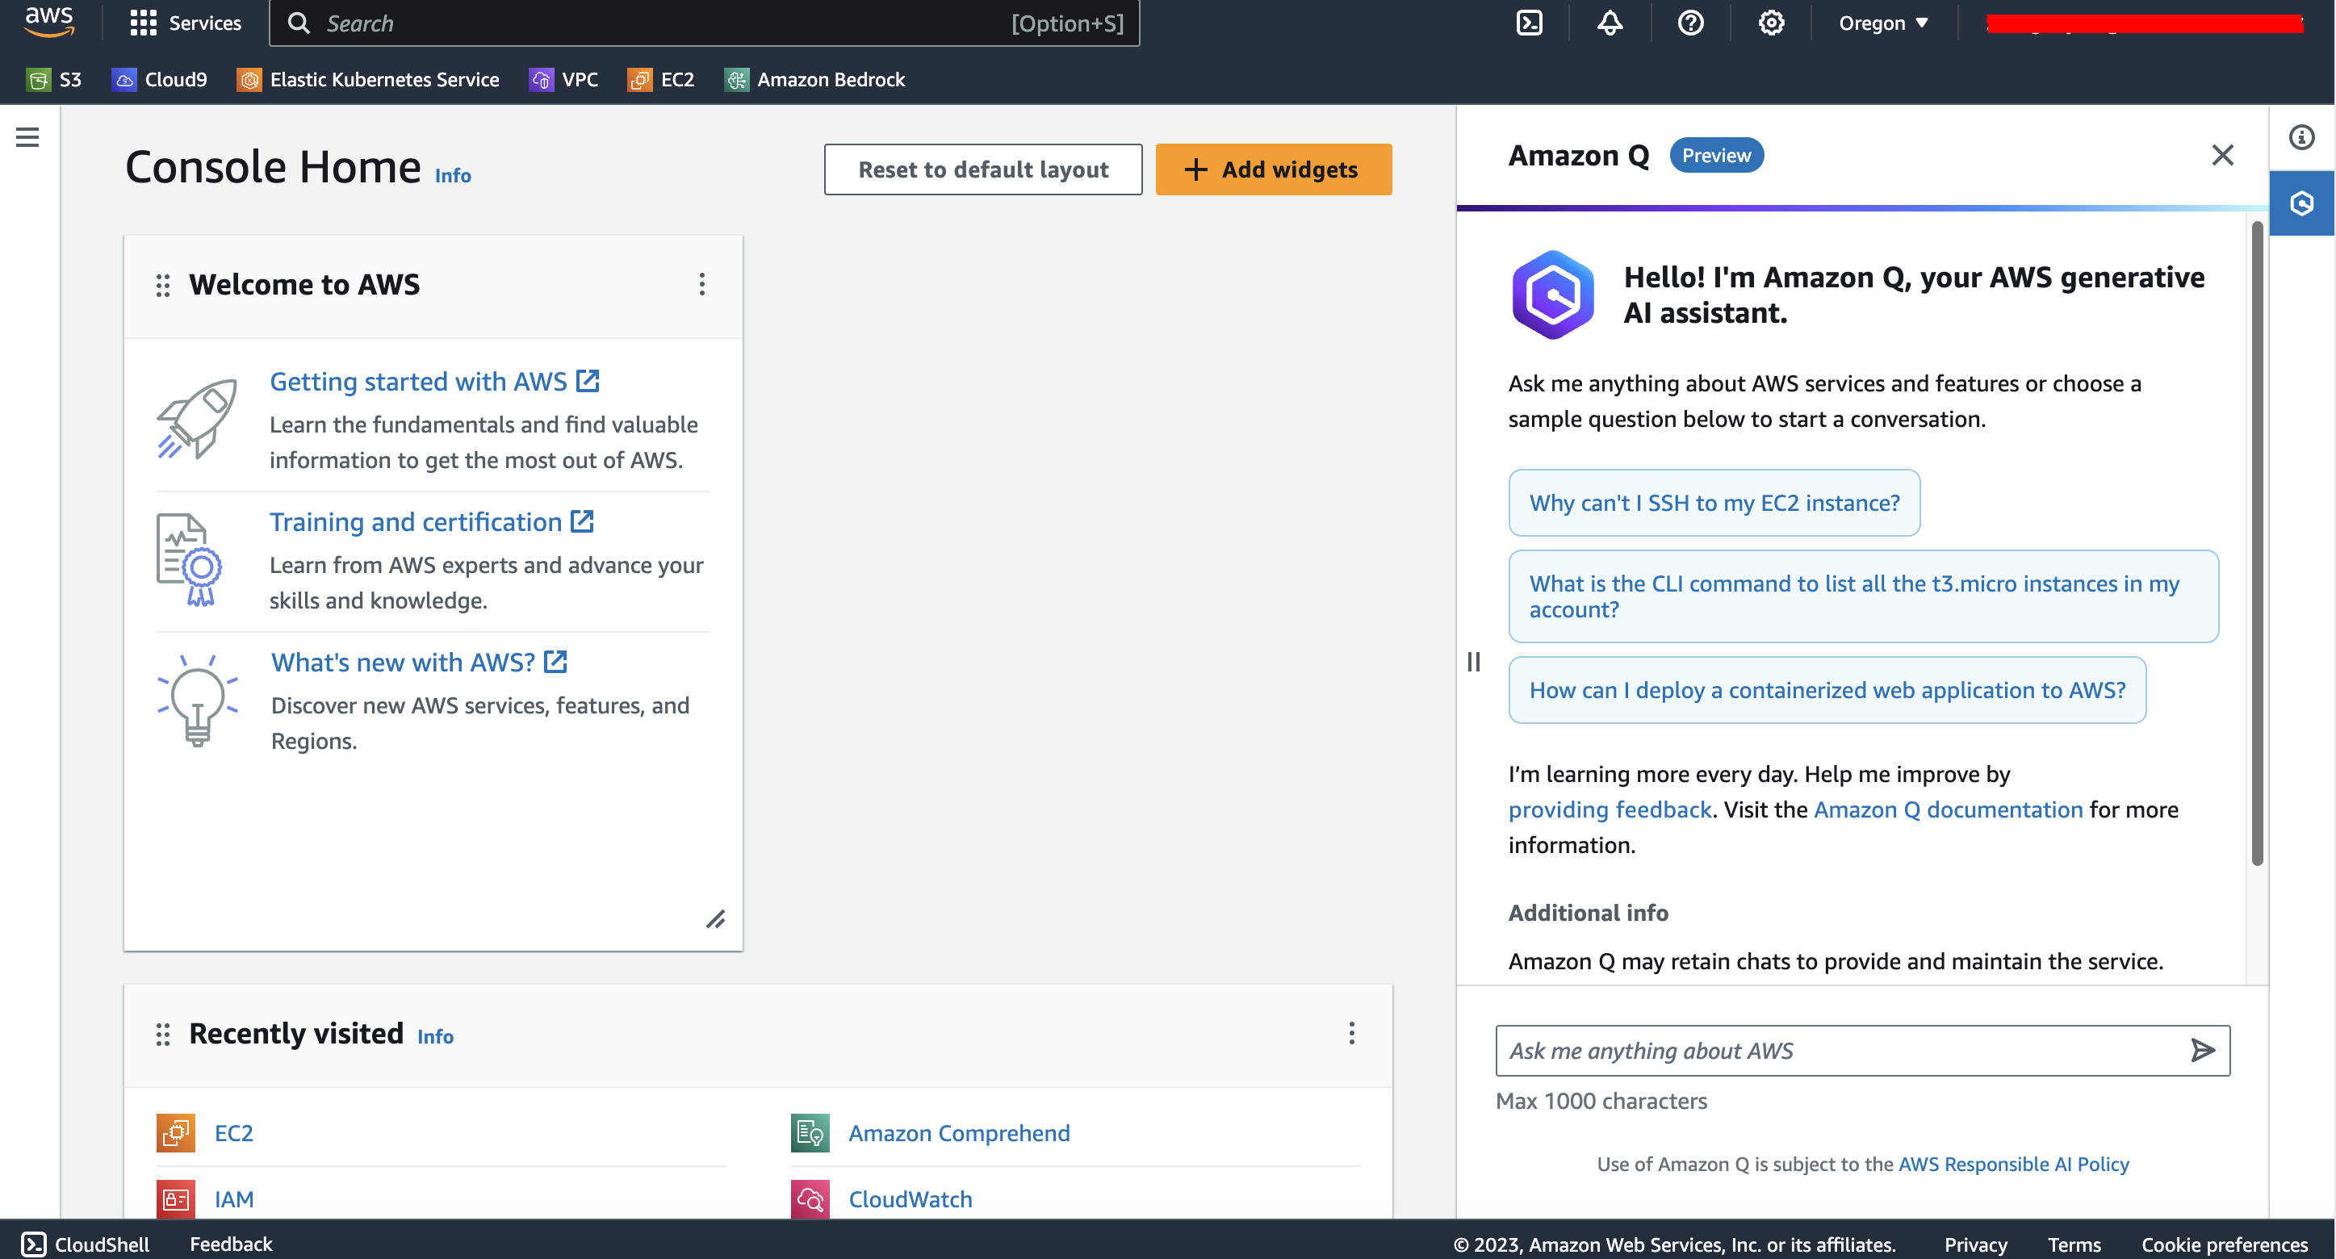Click Info link next to Recently visited
Viewport: 2336px width, 1259px height.
coord(435,1037)
